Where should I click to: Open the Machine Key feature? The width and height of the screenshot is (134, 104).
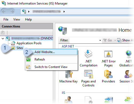pyautogui.click(x=68, y=77)
